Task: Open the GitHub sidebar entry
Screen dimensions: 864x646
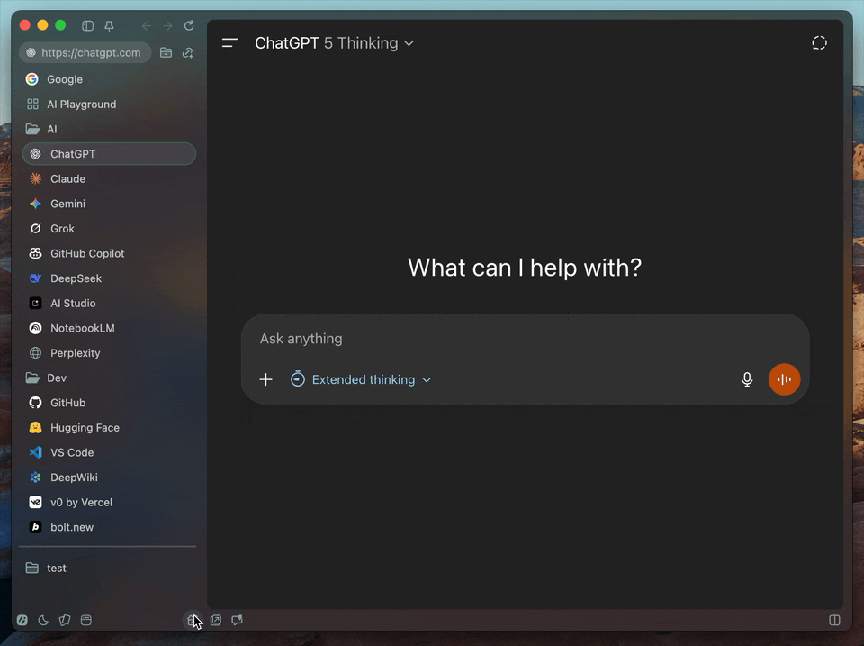Action: (109, 403)
